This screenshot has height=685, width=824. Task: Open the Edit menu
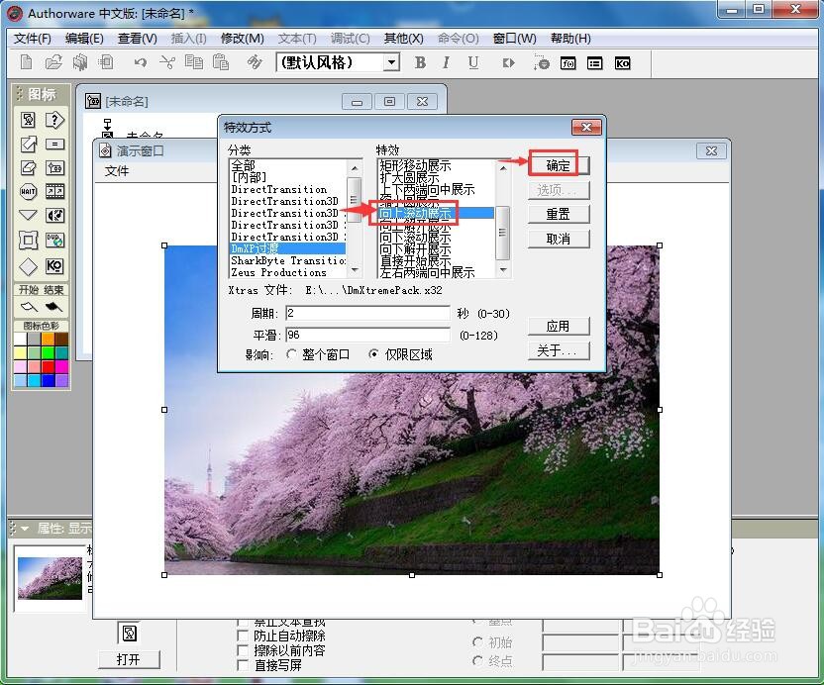[x=84, y=39]
